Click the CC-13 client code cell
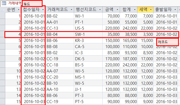This screenshot has width=180, height=105. 60,28
